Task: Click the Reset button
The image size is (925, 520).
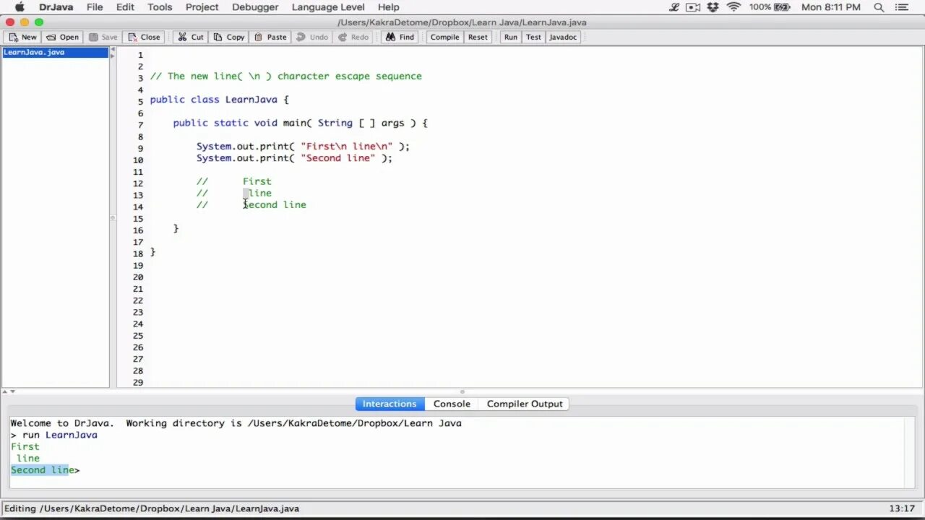Action: [x=478, y=37]
